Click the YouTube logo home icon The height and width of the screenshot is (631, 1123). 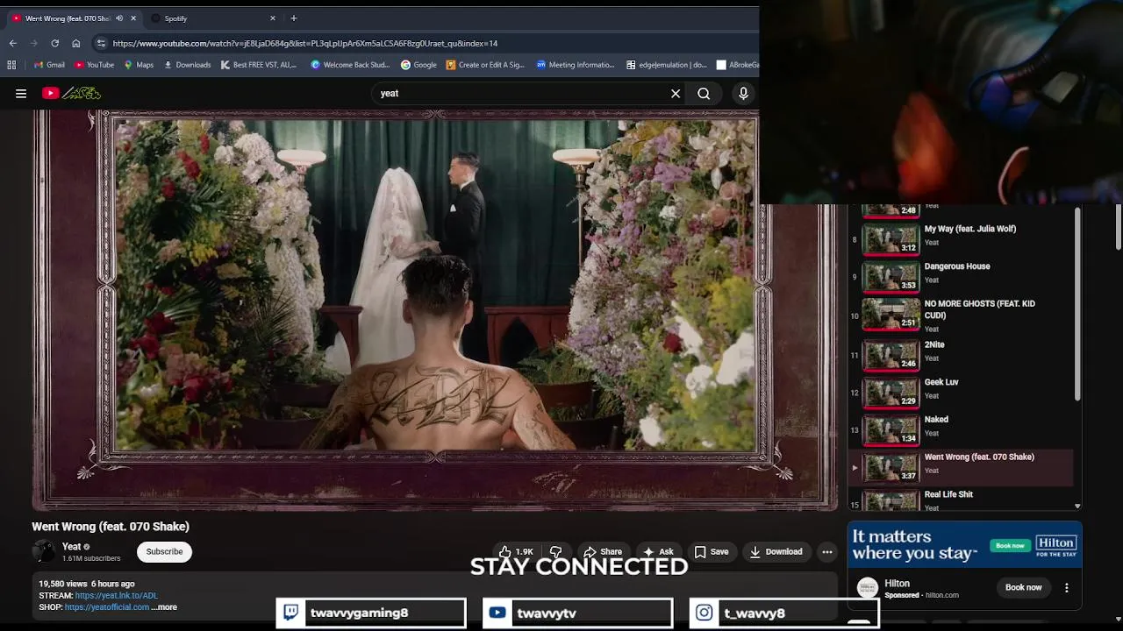[x=71, y=93]
